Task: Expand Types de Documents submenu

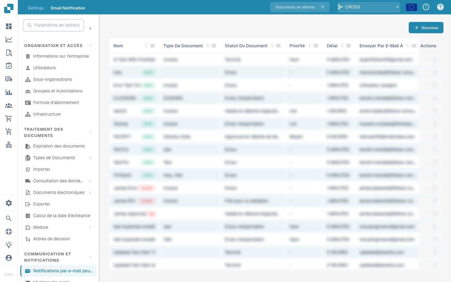Action: (90, 158)
